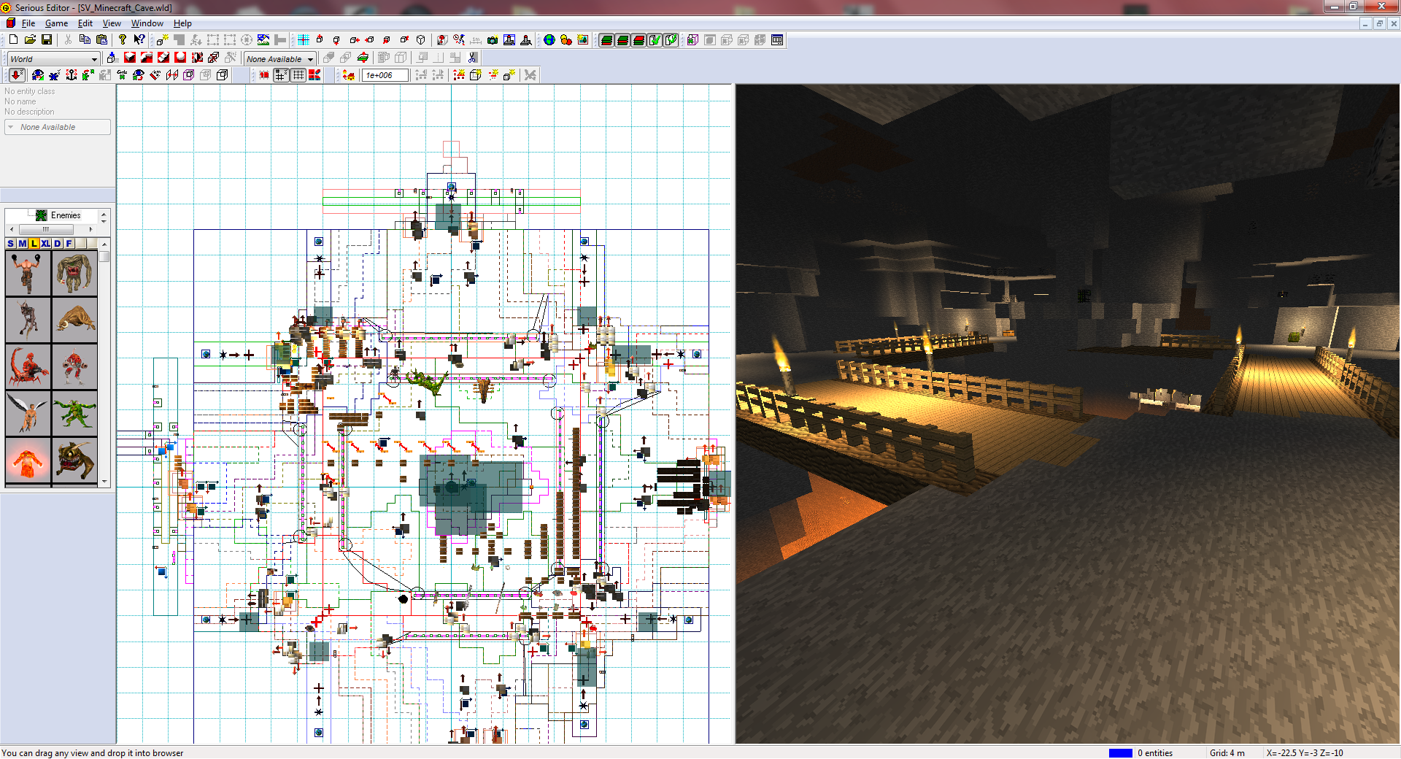Image resolution: width=1401 pixels, height=759 pixels.
Task: Toggle the first green layer stack button
Action: [x=606, y=40]
